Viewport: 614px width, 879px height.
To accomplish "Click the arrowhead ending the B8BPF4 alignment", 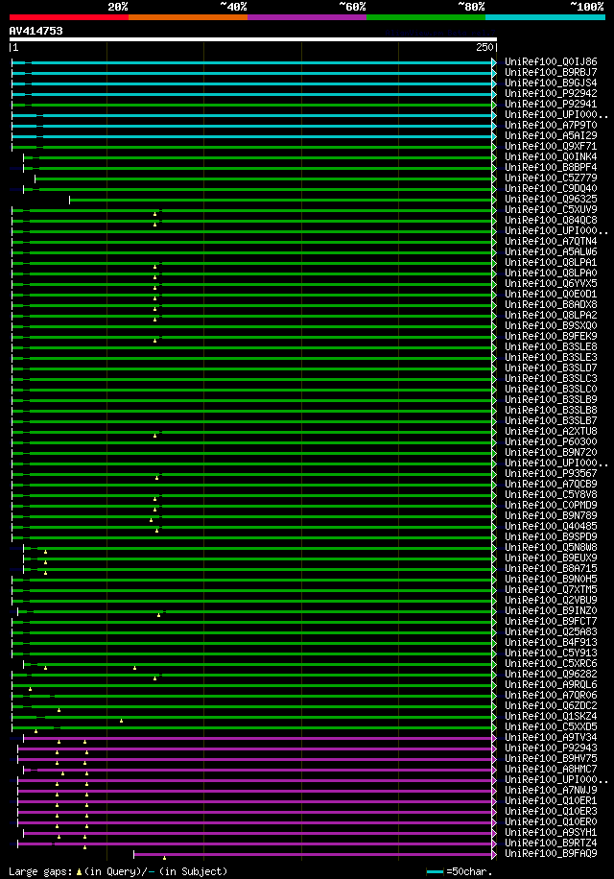I will 494,168.
